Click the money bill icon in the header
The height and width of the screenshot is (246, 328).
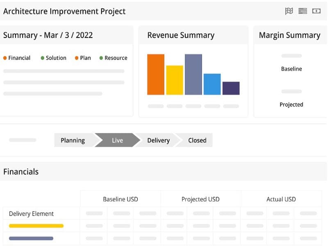point(316,11)
